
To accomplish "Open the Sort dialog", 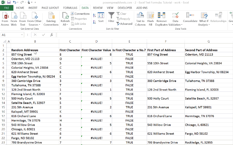I will point(101,17).
